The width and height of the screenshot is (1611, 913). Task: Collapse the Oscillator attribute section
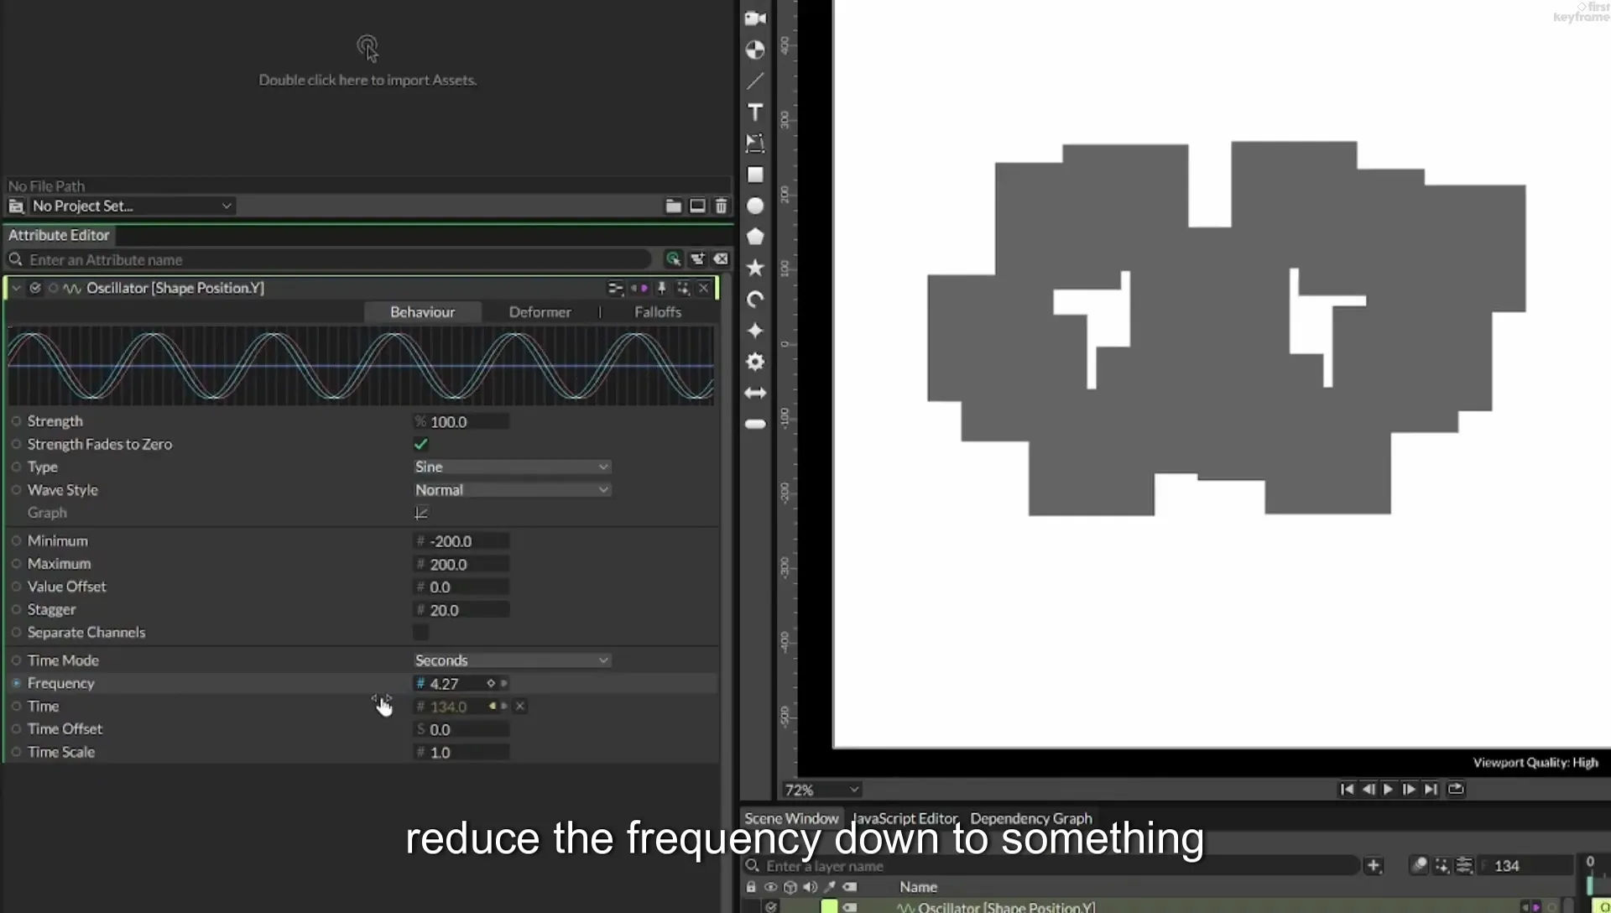click(x=16, y=288)
